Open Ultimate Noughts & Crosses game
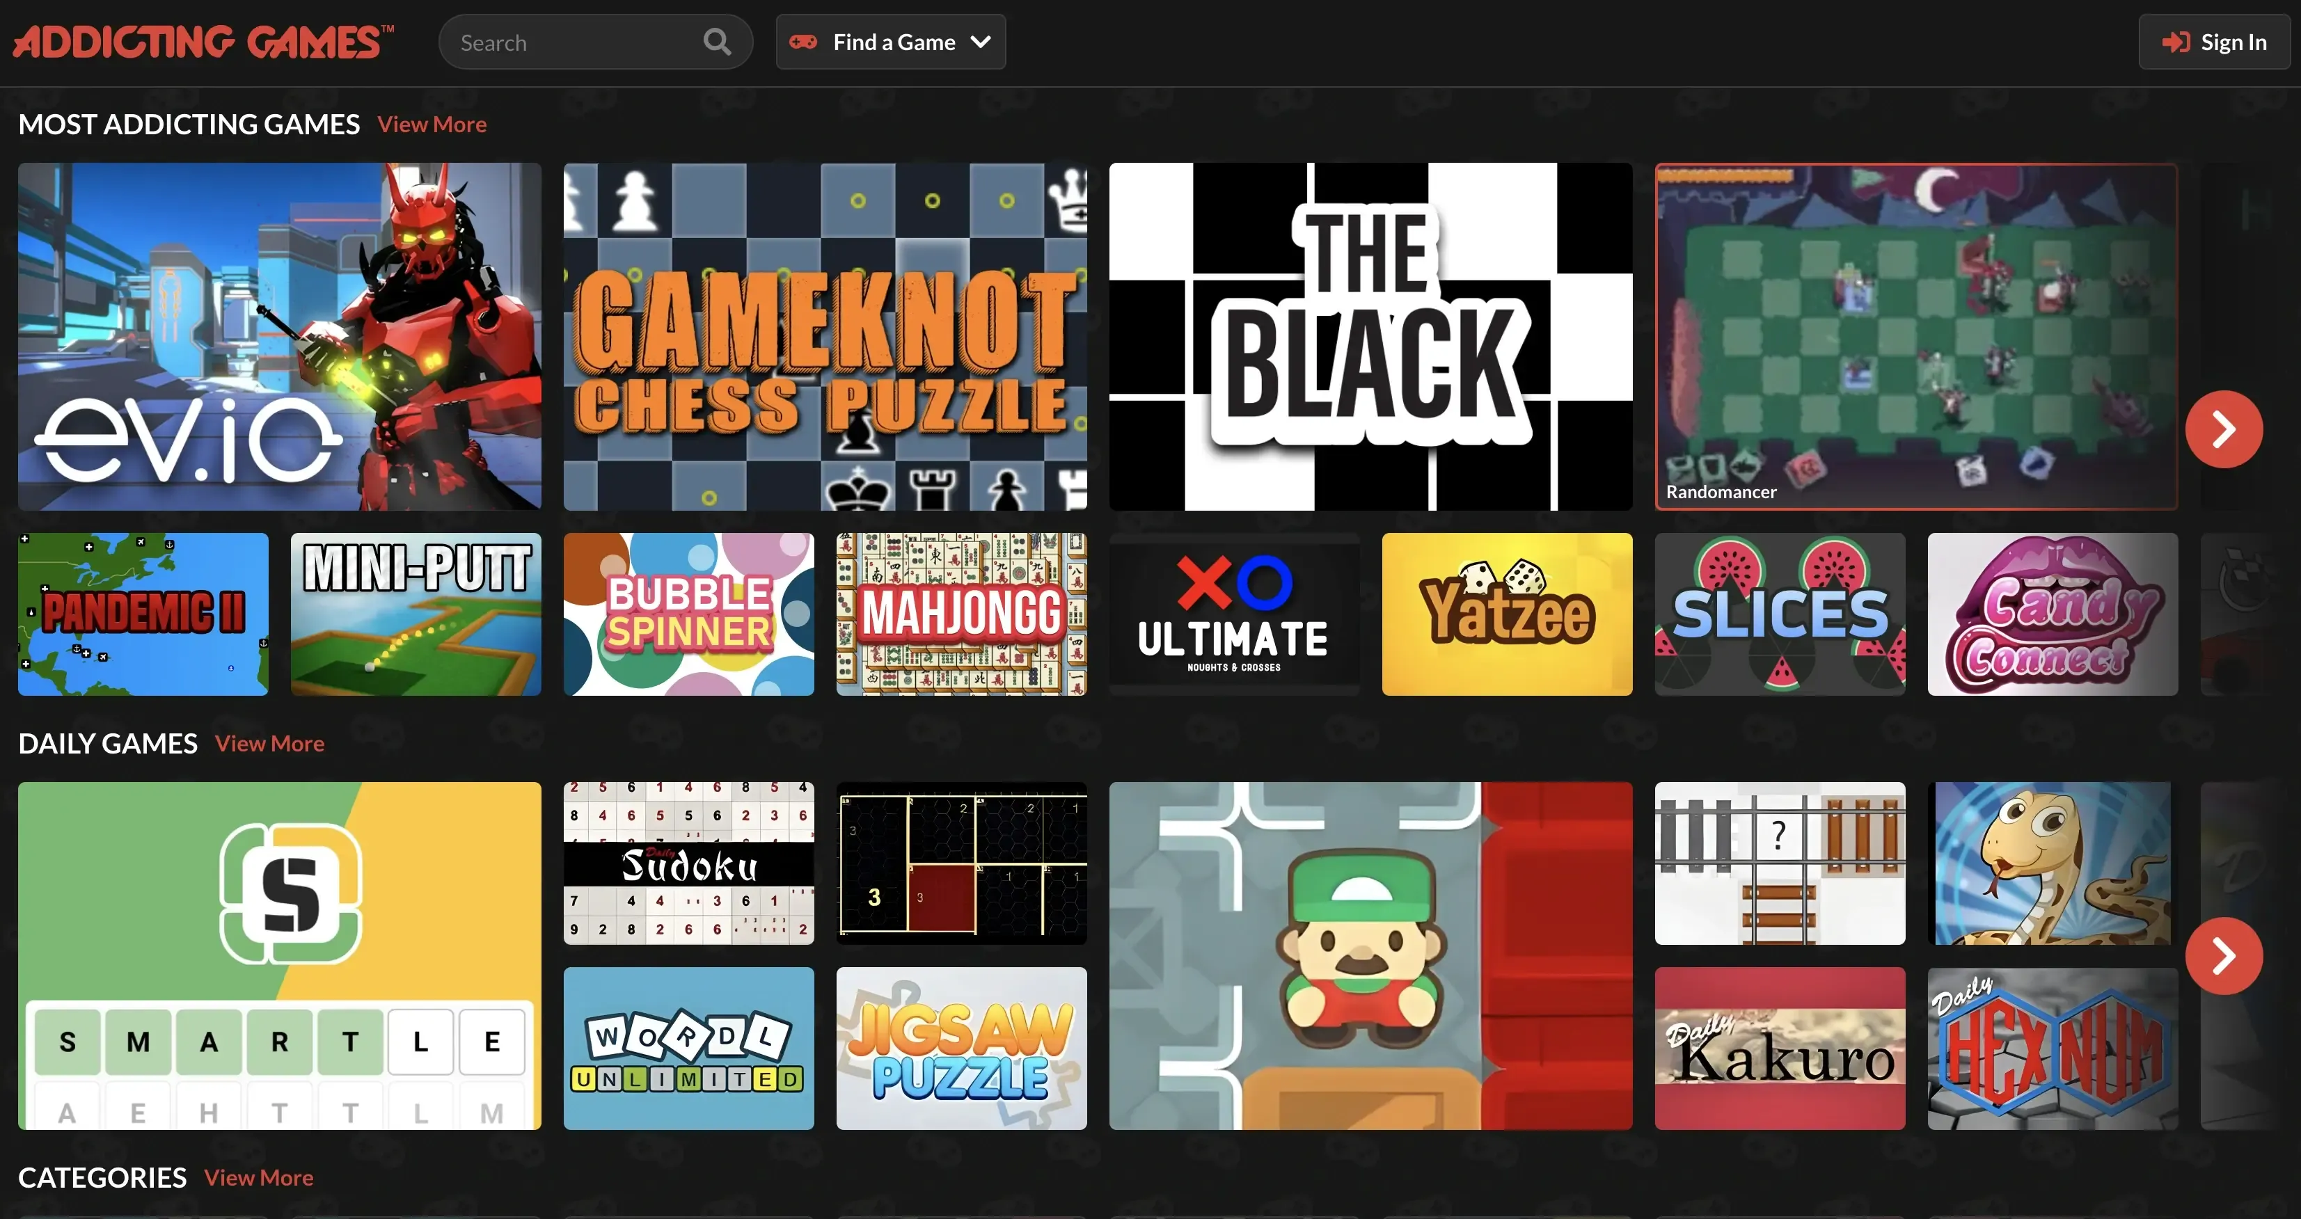The width and height of the screenshot is (2301, 1219). point(1235,614)
